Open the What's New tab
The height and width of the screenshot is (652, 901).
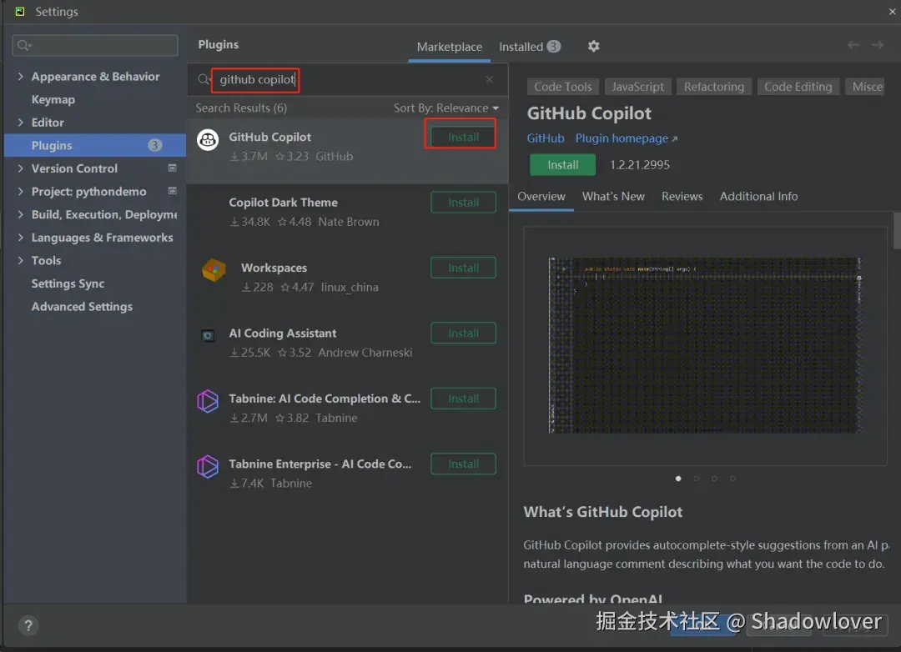click(613, 197)
